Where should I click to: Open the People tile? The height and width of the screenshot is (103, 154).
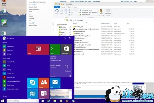pos(44,83)
